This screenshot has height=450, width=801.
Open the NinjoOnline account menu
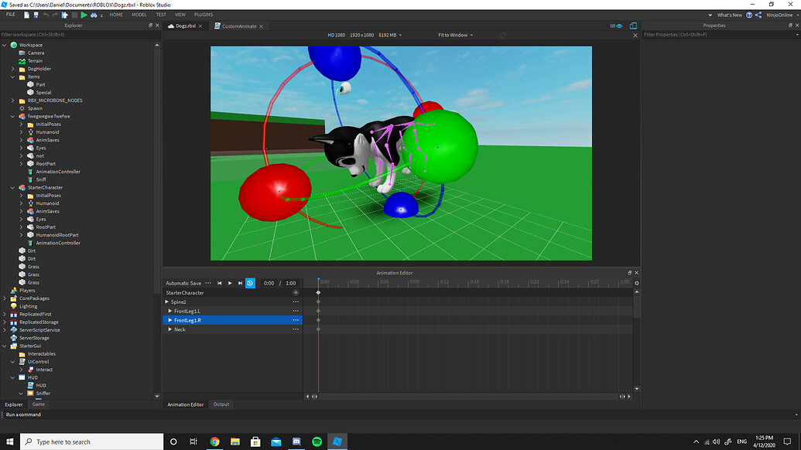click(x=782, y=15)
